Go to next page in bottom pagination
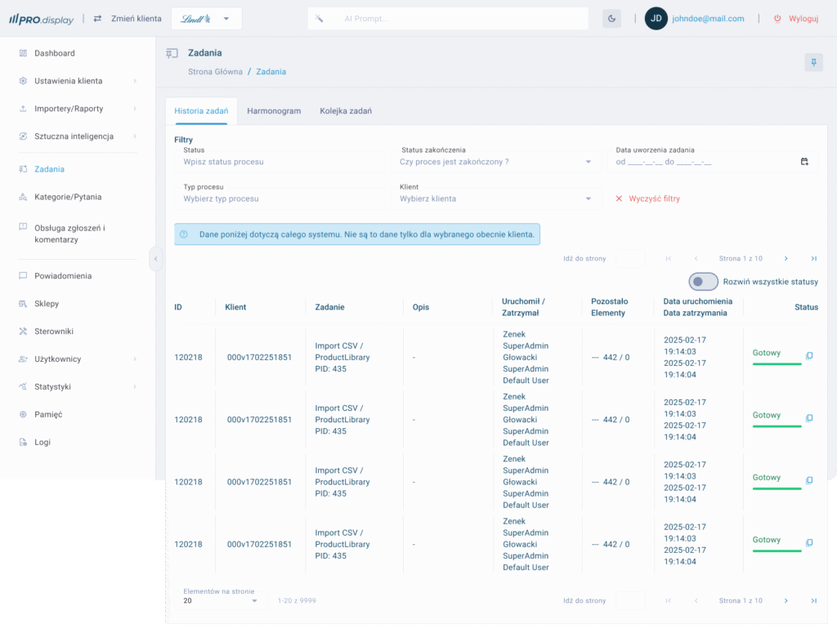Viewport: 837px width, 633px height. [x=786, y=601]
